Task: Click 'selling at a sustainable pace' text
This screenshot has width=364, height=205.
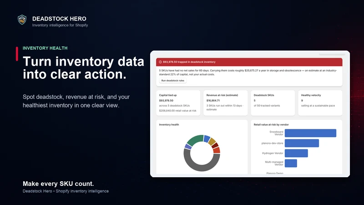Action: (x=318, y=106)
